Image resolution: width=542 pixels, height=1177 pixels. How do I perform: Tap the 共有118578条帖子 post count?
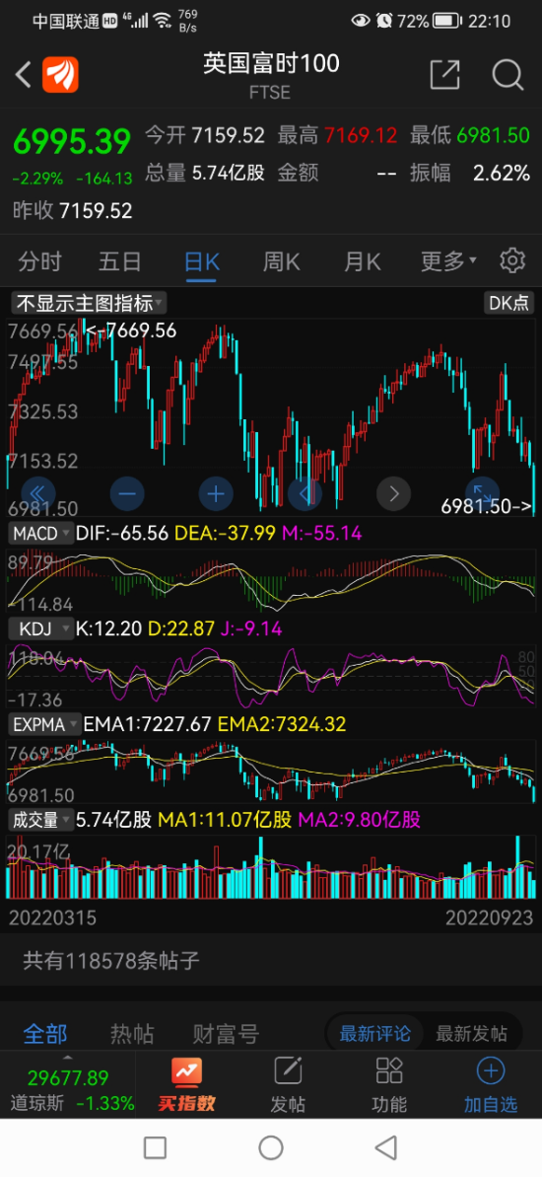tap(111, 961)
